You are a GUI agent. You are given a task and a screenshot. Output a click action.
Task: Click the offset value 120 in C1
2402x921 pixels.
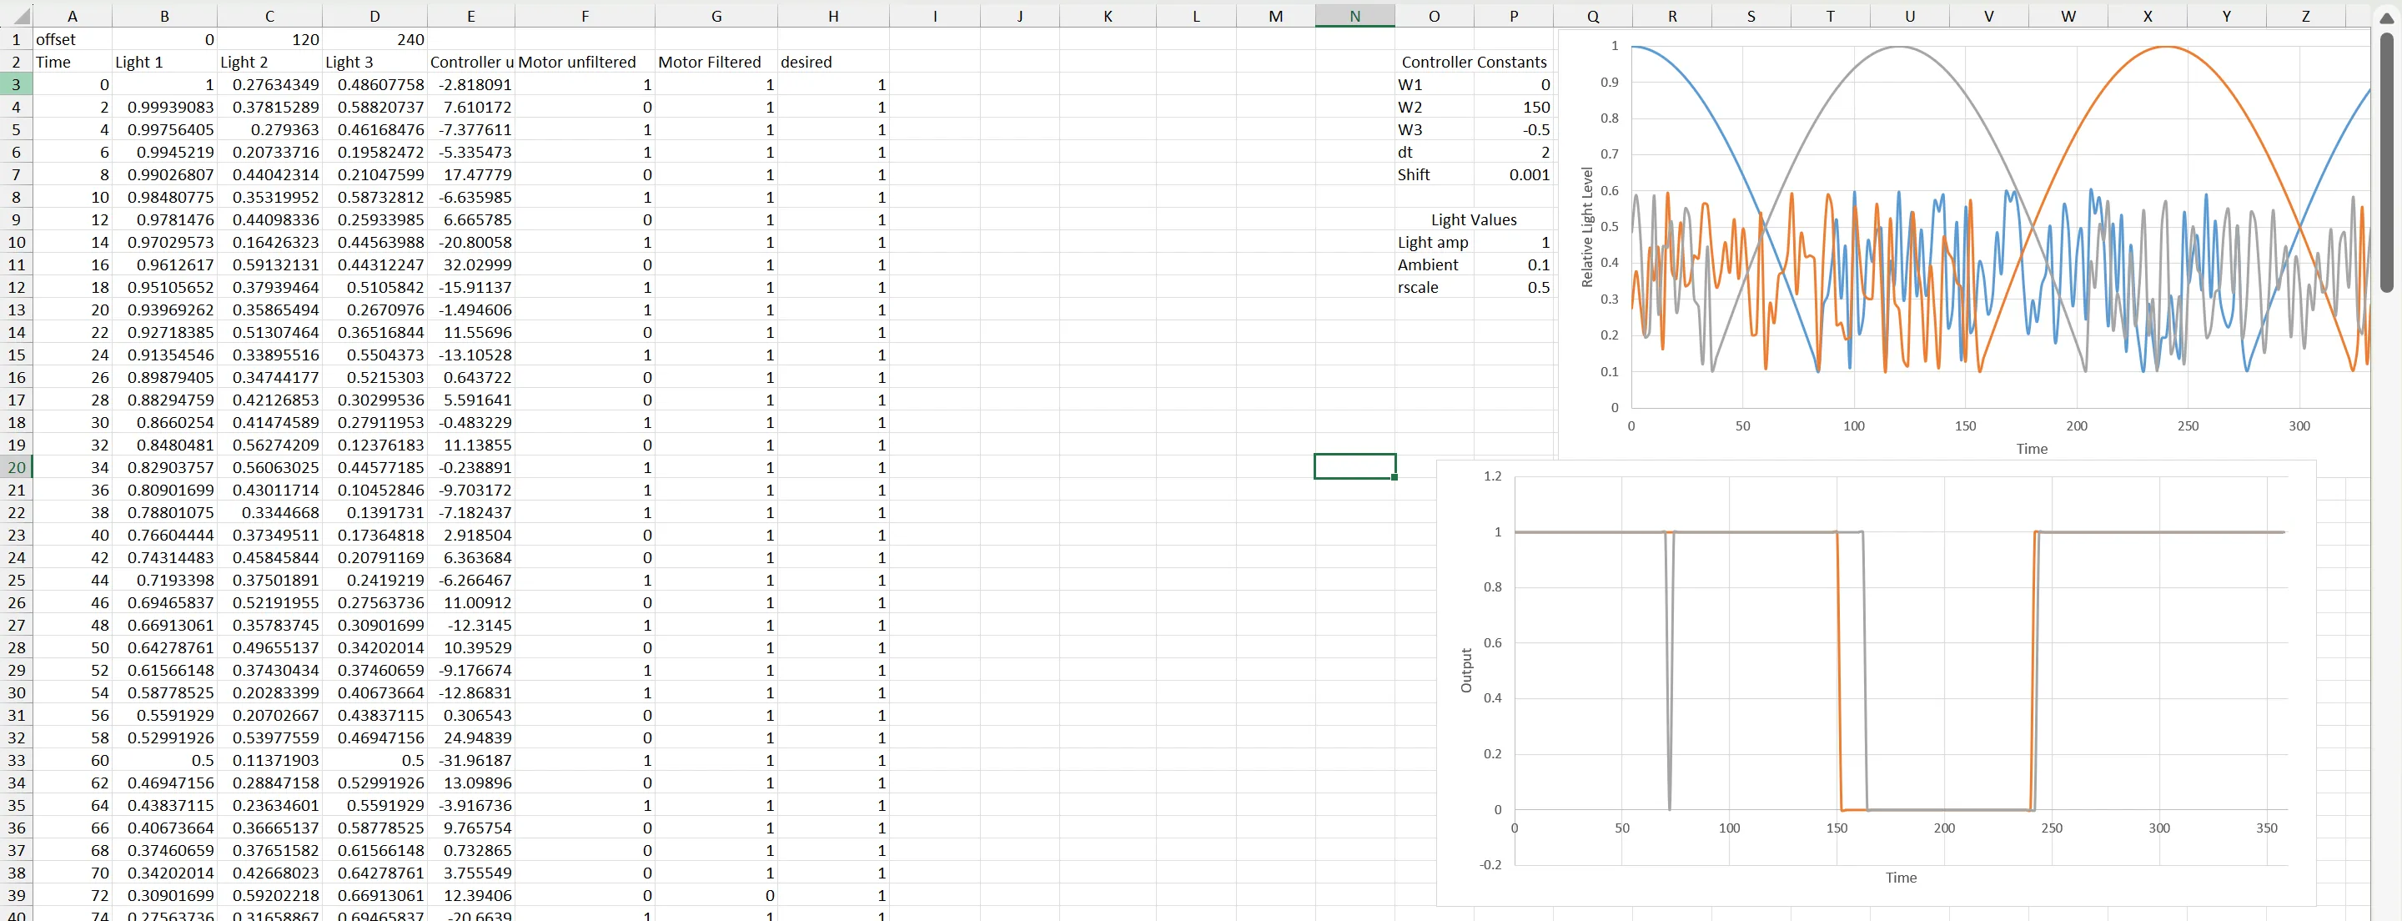[269, 39]
